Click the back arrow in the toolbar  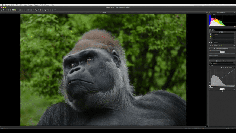(x=4, y=10)
